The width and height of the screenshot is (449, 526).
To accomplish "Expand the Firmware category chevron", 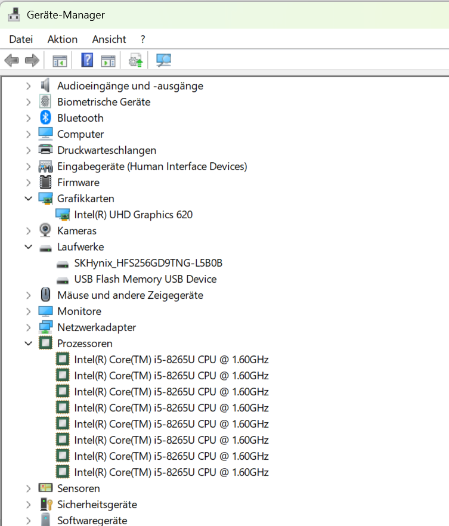I will coord(29,183).
